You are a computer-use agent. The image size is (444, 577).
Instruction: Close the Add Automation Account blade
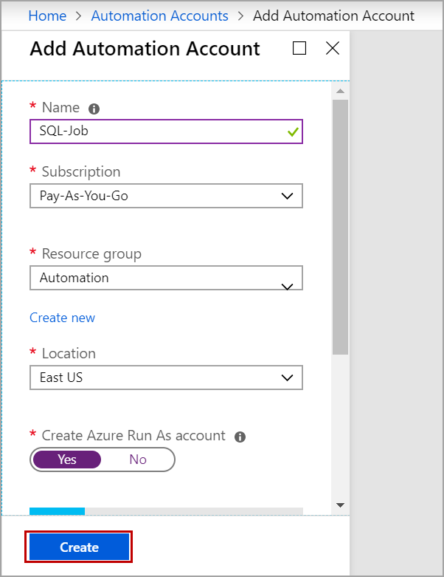(x=333, y=49)
